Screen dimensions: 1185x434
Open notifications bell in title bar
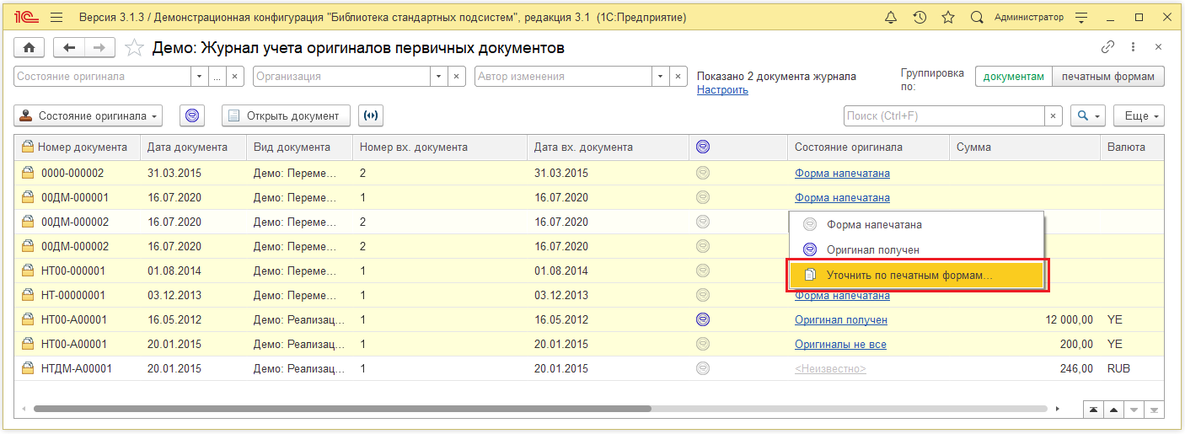(891, 17)
